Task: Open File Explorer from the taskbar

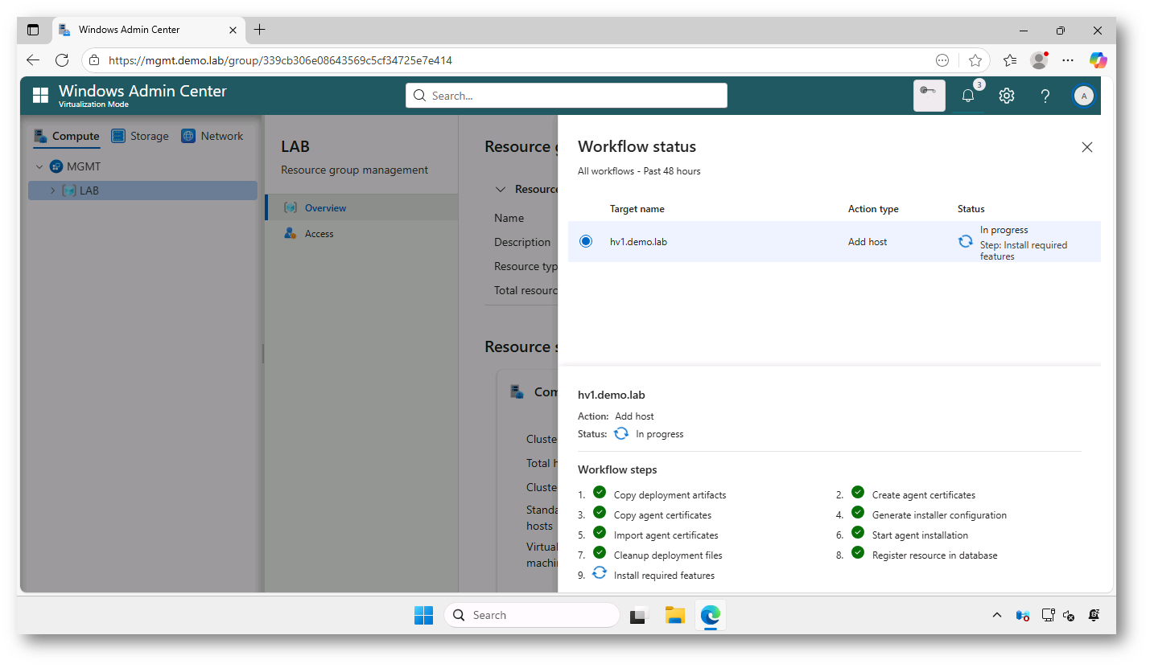Action: pyautogui.click(x=674, y=615)
